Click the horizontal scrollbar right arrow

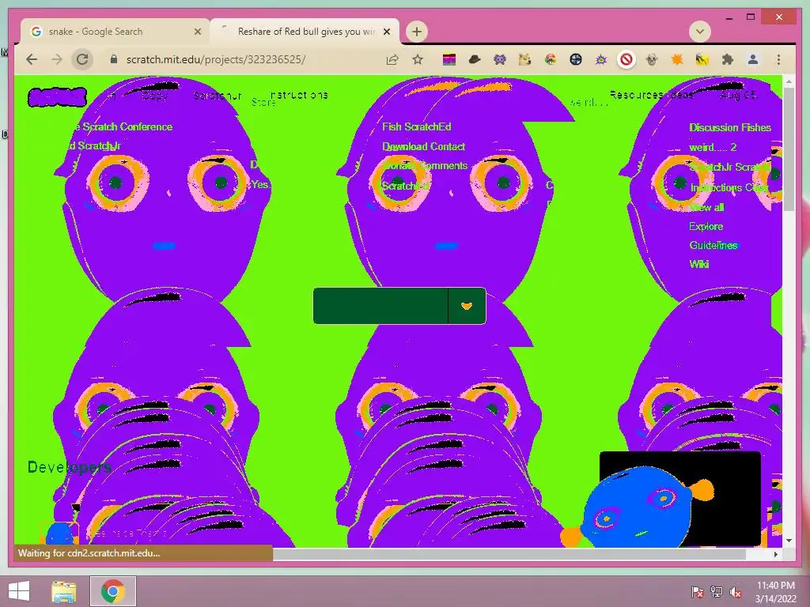[776, 554]
